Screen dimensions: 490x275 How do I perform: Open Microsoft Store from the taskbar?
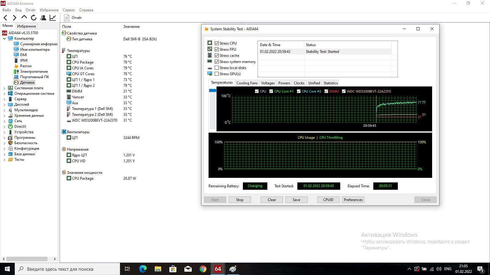pyautogui.click(x=173, y=269)
